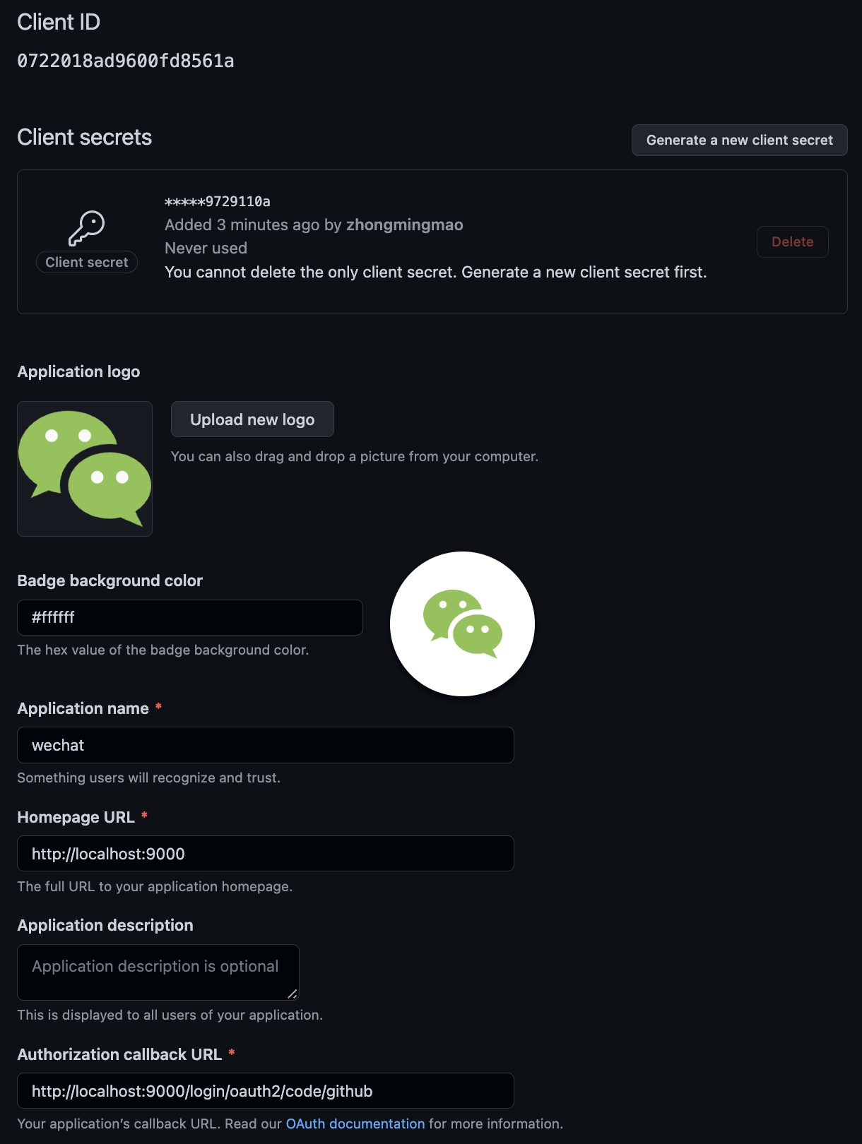Click the Application description text area
Image resolution: width=862 pixels, height=1144 pixels.
pyautogui.click(x=158, y=972)
